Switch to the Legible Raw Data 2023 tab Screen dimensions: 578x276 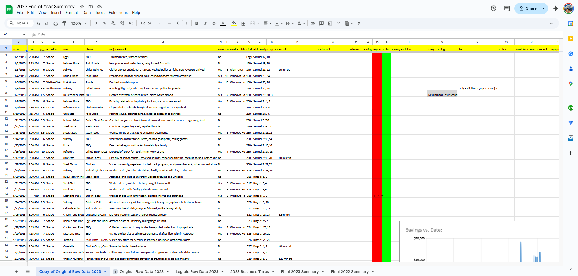(197, 271)
